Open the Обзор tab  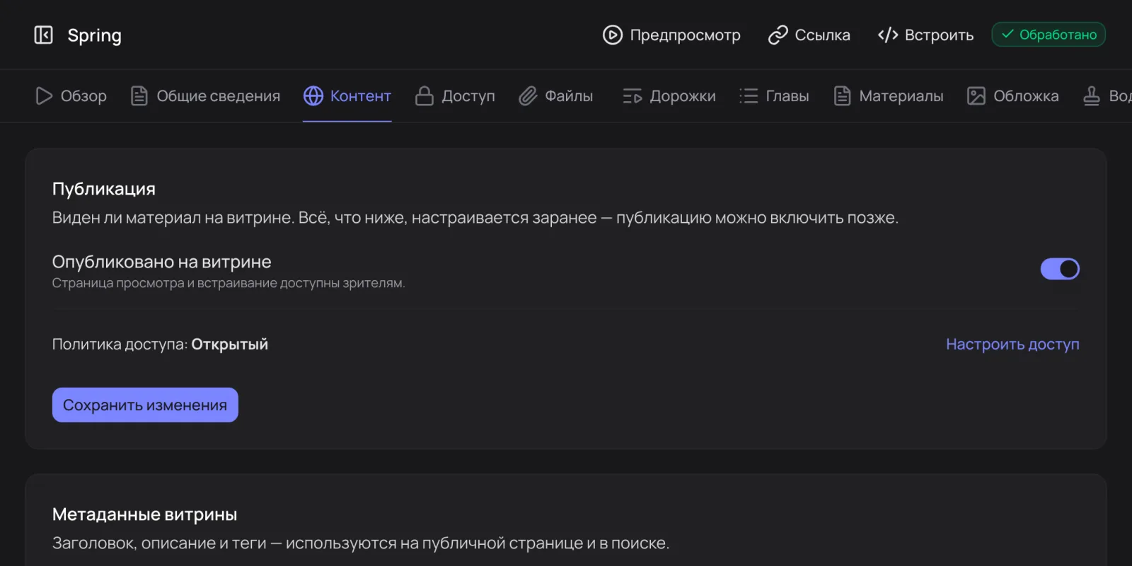[x=71, y=96]
